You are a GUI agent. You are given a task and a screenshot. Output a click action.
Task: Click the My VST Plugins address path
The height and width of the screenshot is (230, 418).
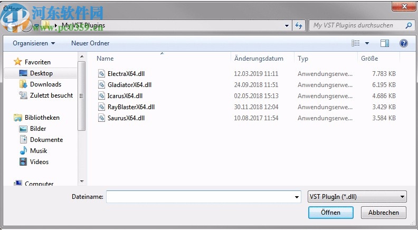click(x=83, y=25)
